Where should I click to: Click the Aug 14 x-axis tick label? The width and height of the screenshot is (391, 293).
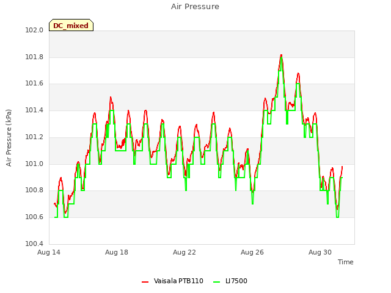pos(49,252)
